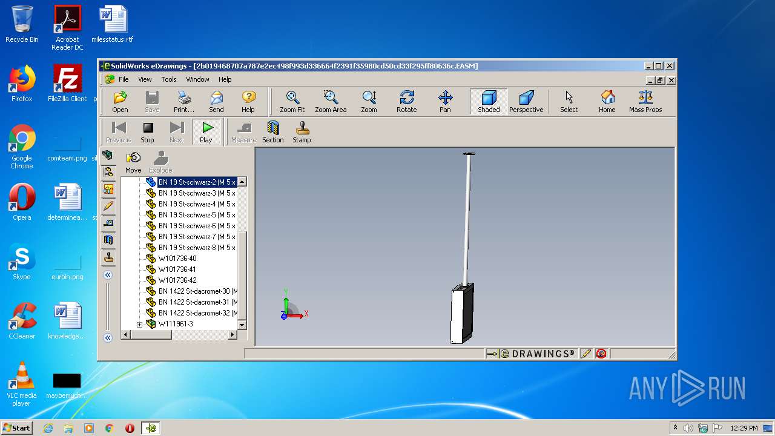
Task: Open the Stamp tool
Action: click(302, 131)
